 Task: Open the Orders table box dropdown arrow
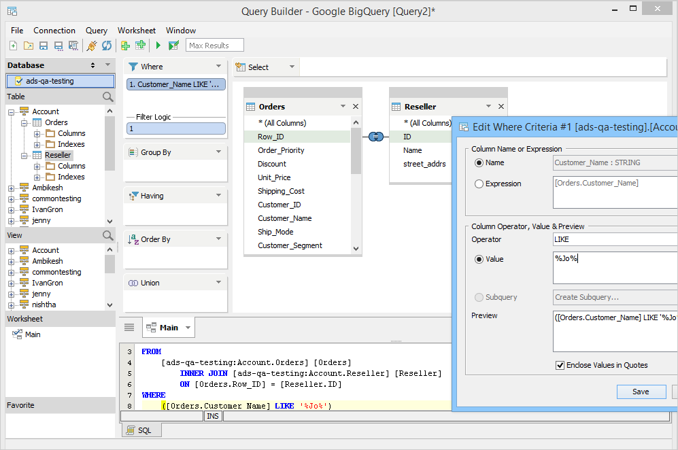point(343,106)
